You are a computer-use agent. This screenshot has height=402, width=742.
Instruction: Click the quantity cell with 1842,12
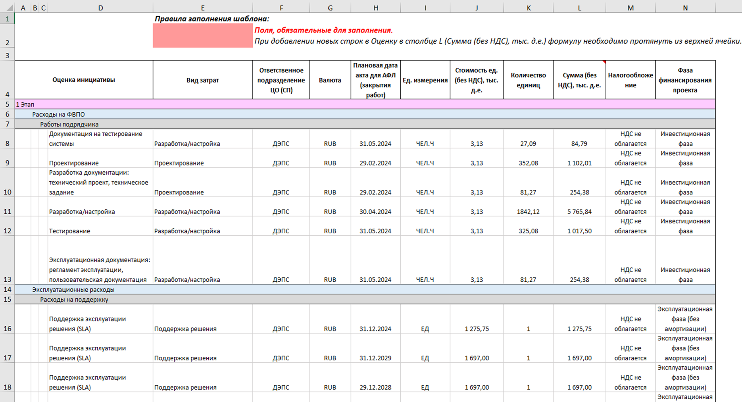pos(528,212)
